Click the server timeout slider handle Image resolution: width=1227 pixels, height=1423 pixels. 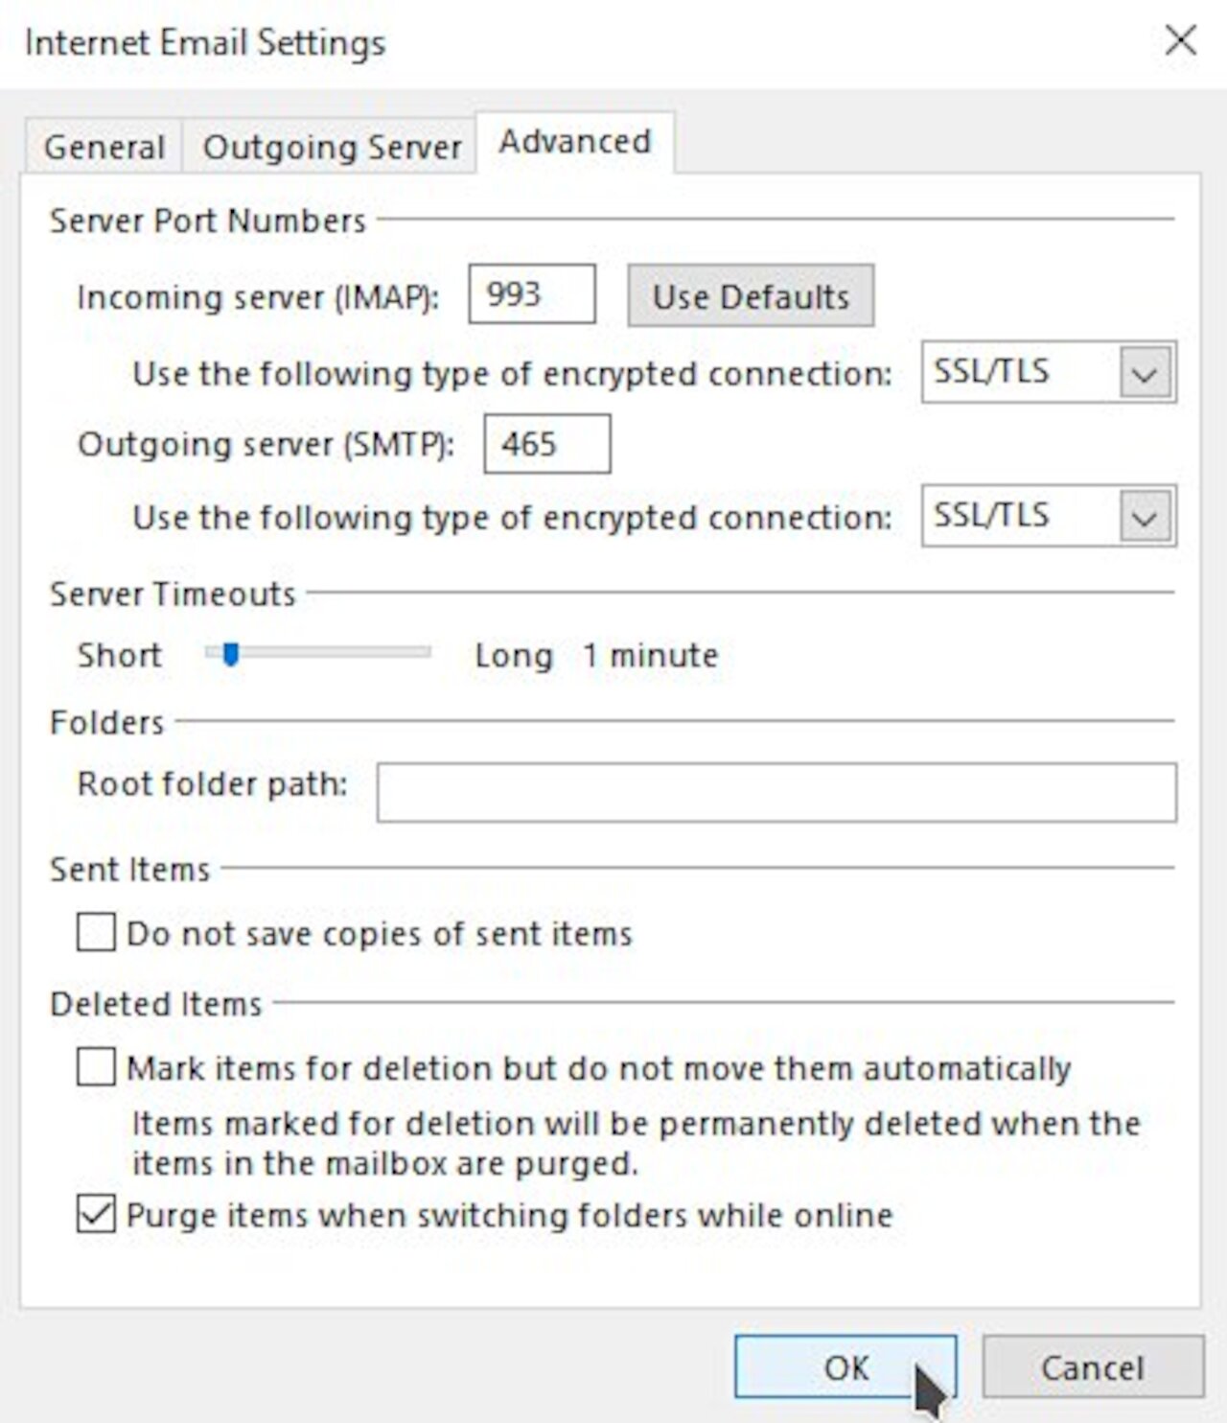(x=232, y=654)
